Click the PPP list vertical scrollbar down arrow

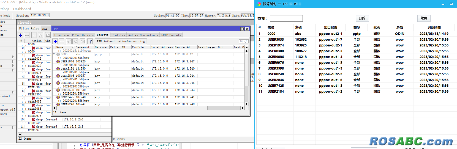[247, 104]
